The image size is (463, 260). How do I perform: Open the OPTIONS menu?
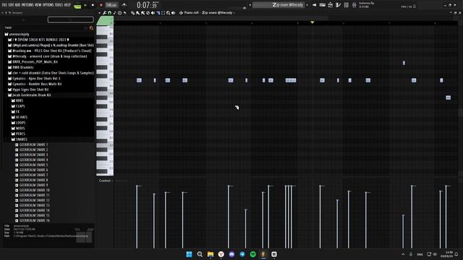[x=48, y=5]
